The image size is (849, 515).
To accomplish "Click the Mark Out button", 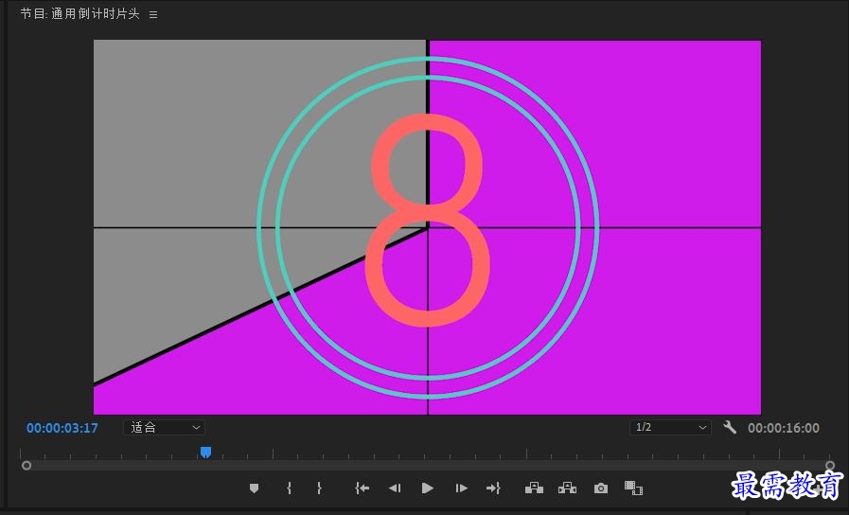I will point(320,488).
